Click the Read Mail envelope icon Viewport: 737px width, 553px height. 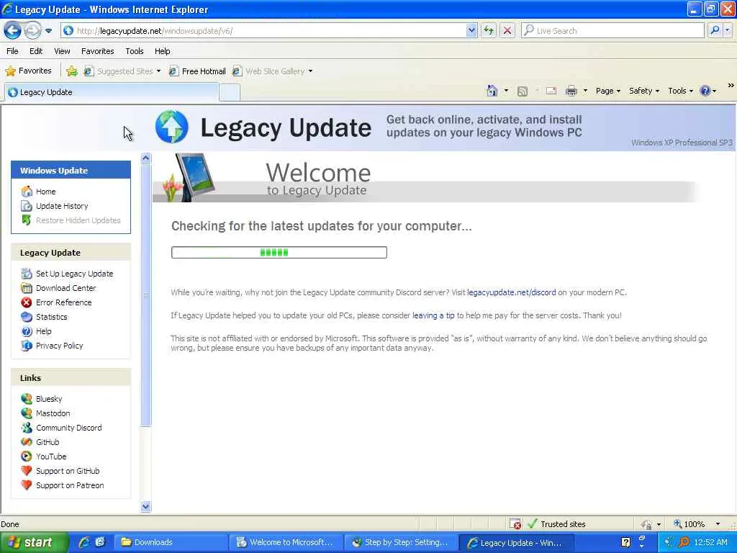(551, 91)
